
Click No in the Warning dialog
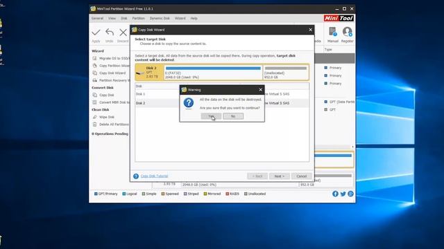pos(233,116)
